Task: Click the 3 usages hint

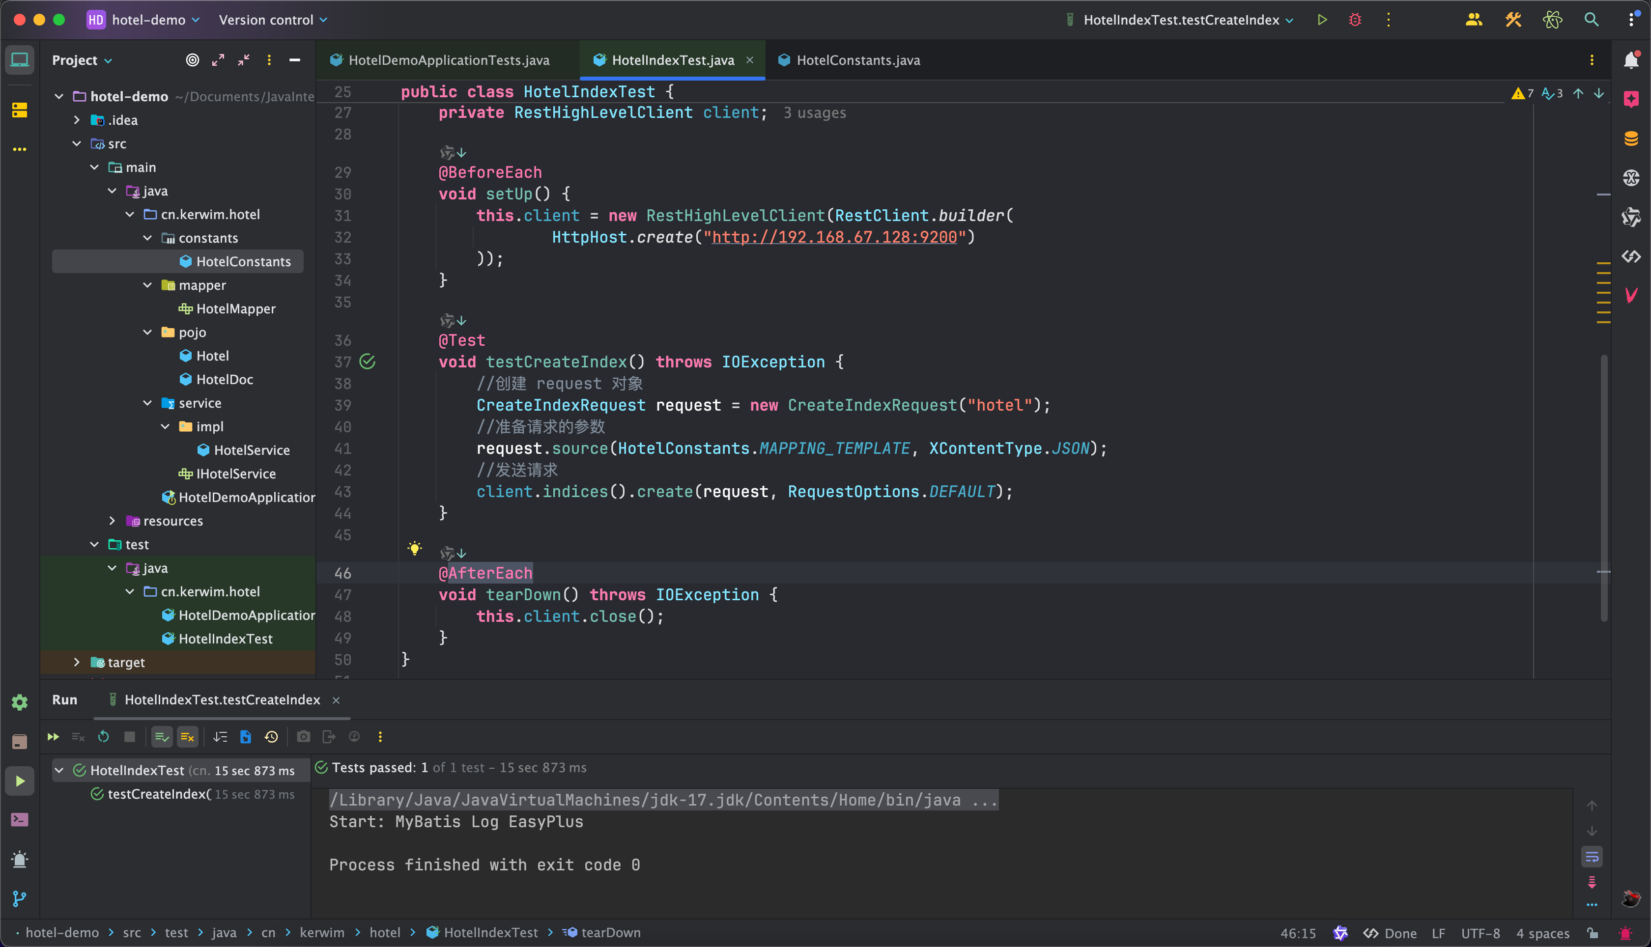Action: click(814, 112)
